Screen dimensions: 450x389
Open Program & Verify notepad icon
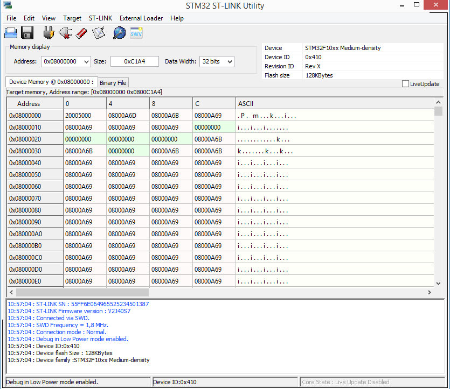pos(98,33)
